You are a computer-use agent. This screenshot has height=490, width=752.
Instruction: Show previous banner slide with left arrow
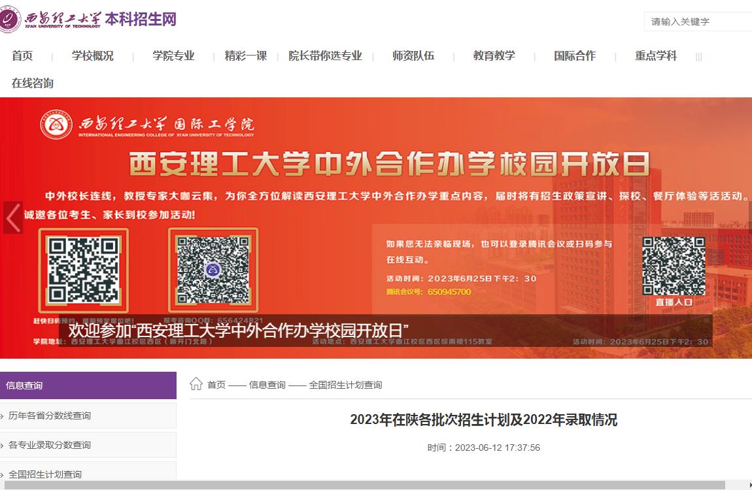(x=13, y=218)
